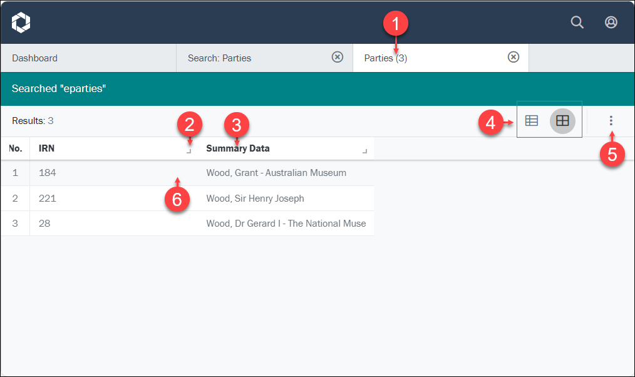Sort by the IRN column header
The width and height of the screenshot is (635, 377).
coord(47,149)
